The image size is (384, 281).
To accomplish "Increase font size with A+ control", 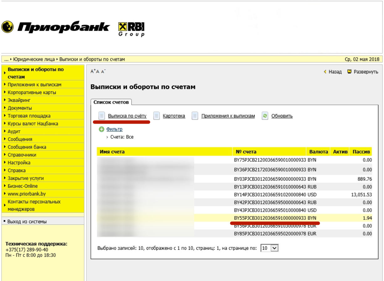I will [x=92, y=71].
